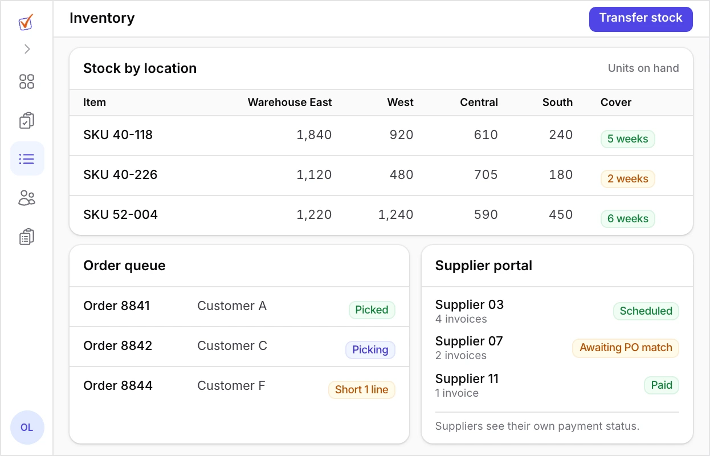Click the Picking status badge
Image resolution: width=710 pixels, height=456 pixels.
(x=370, y=350)
